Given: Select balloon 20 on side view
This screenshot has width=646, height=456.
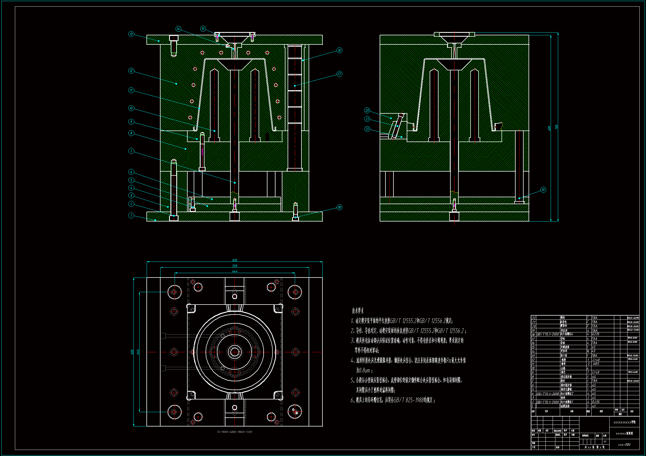Looking at the screenshot, I should 367,110.
